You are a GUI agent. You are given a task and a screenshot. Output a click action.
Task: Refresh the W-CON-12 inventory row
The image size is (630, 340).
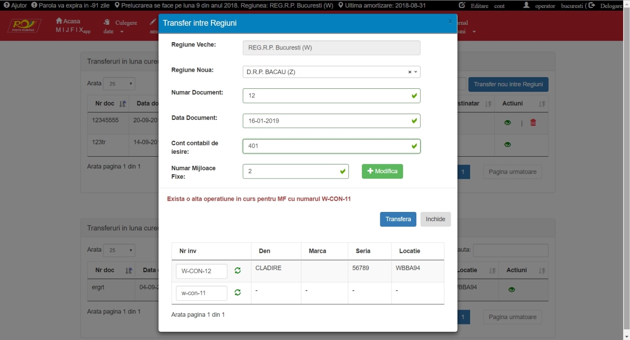[237, 271]
